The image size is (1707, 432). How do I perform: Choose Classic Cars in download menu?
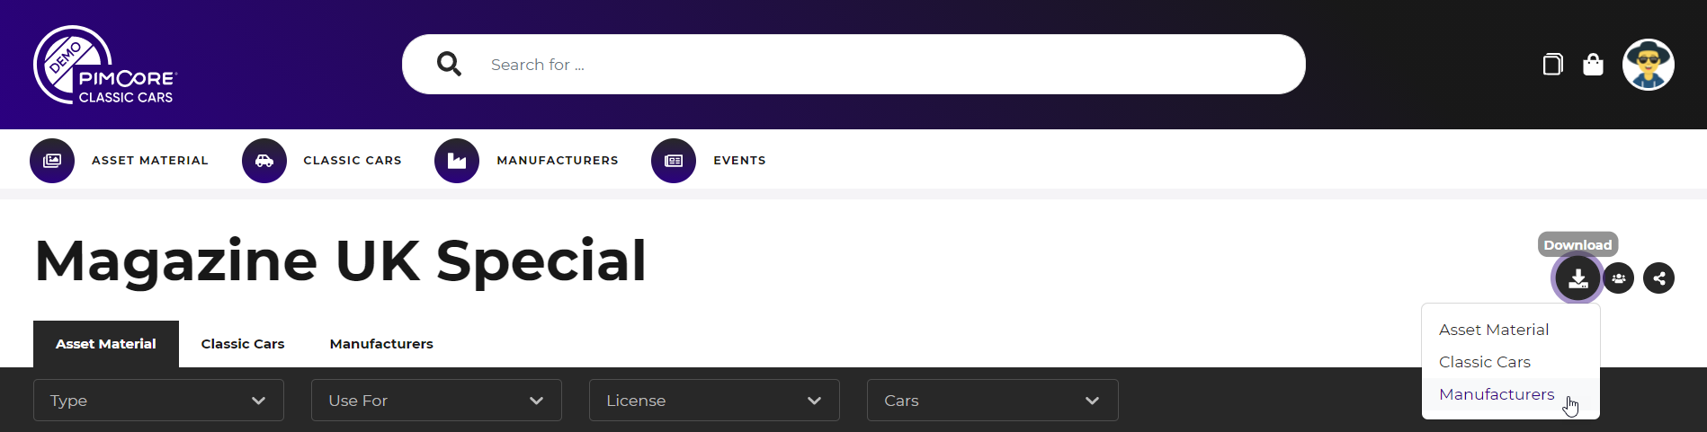coord(1511,362)
